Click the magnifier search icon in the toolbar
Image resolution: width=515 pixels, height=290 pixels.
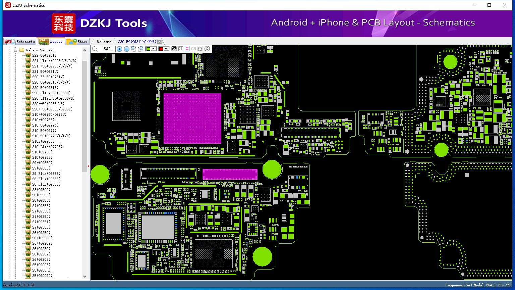coord(95,49)
